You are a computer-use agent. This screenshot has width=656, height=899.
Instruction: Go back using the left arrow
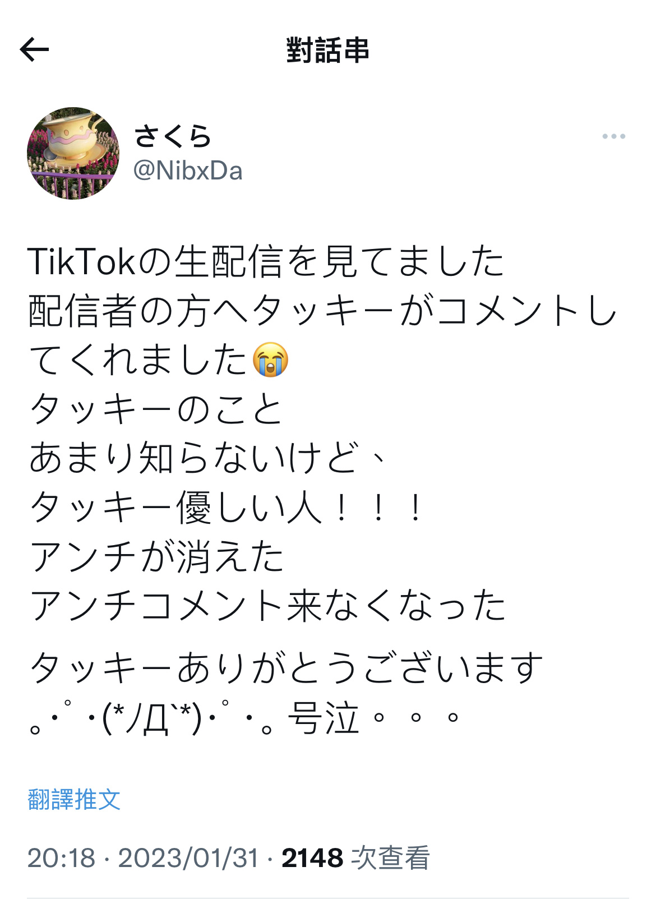(35, 49)
